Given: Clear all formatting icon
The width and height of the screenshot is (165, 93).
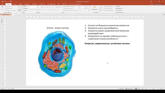Looking at the screenshot, I should [47, 7].
